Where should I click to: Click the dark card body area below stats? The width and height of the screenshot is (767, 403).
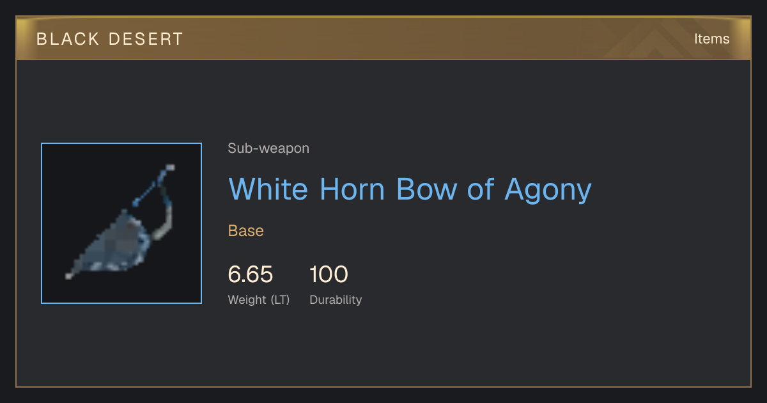383,349
